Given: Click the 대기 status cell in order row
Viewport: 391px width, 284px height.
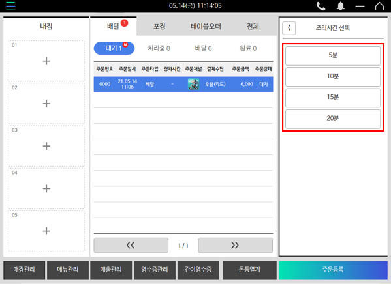Looking at the screenshot, I should (264, 84).
